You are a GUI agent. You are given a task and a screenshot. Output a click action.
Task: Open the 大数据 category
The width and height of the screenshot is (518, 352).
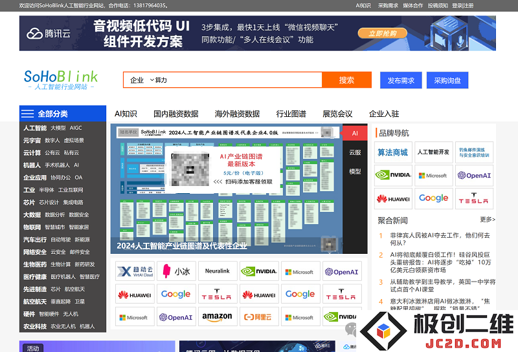click(x=32, y=215)
